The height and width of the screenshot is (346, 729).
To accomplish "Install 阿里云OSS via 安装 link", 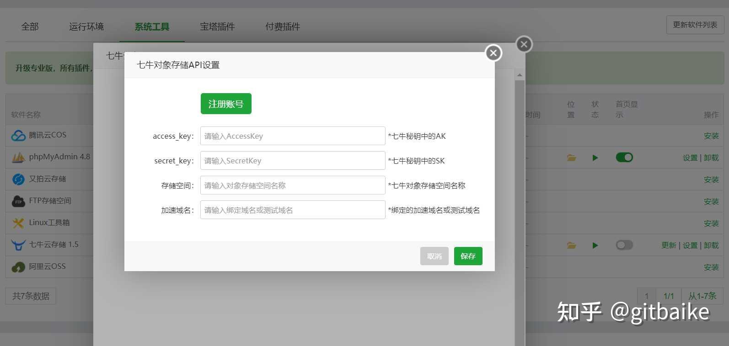I will pyautogui.click(x=711, y=267).
